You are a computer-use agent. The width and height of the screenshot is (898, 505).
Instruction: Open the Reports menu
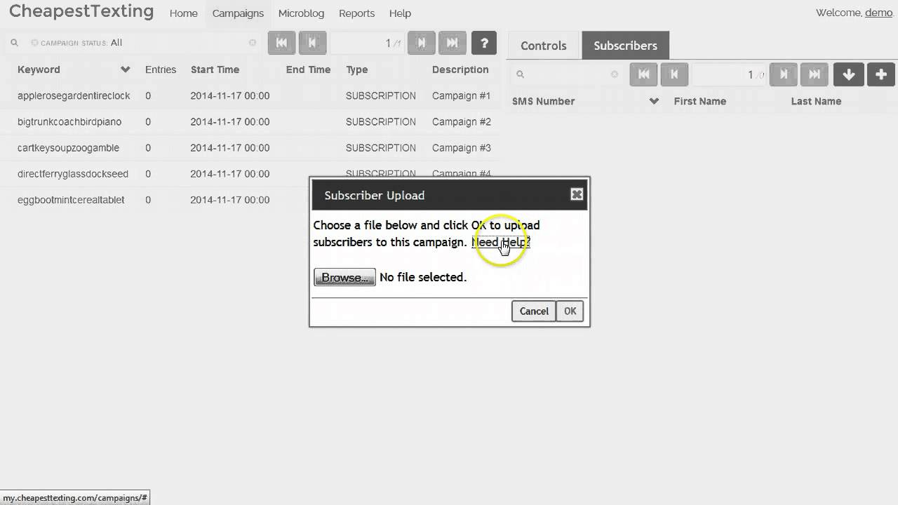pyautogui.click(x=356, y=13)
